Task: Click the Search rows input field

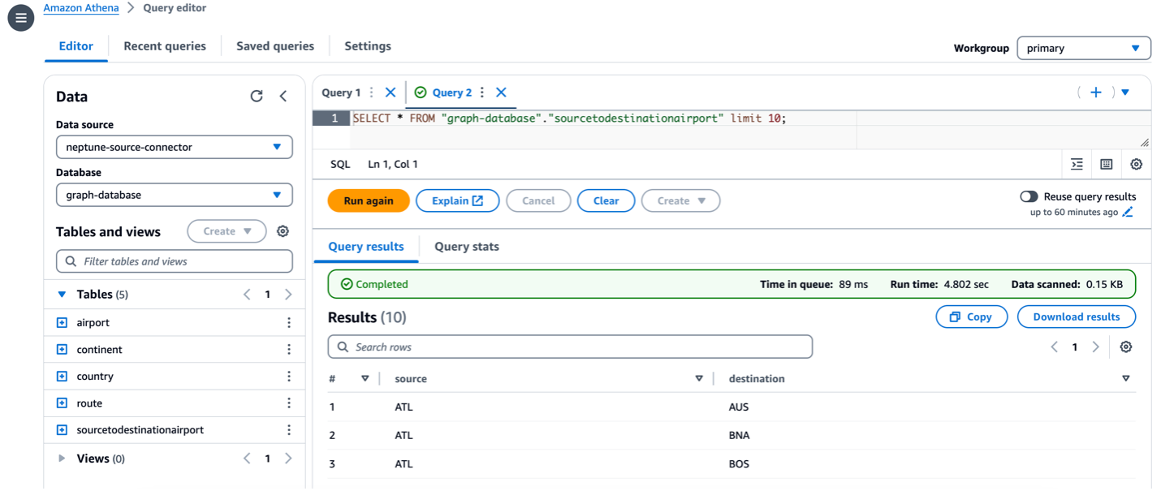Action: click(x=568, y=347)
